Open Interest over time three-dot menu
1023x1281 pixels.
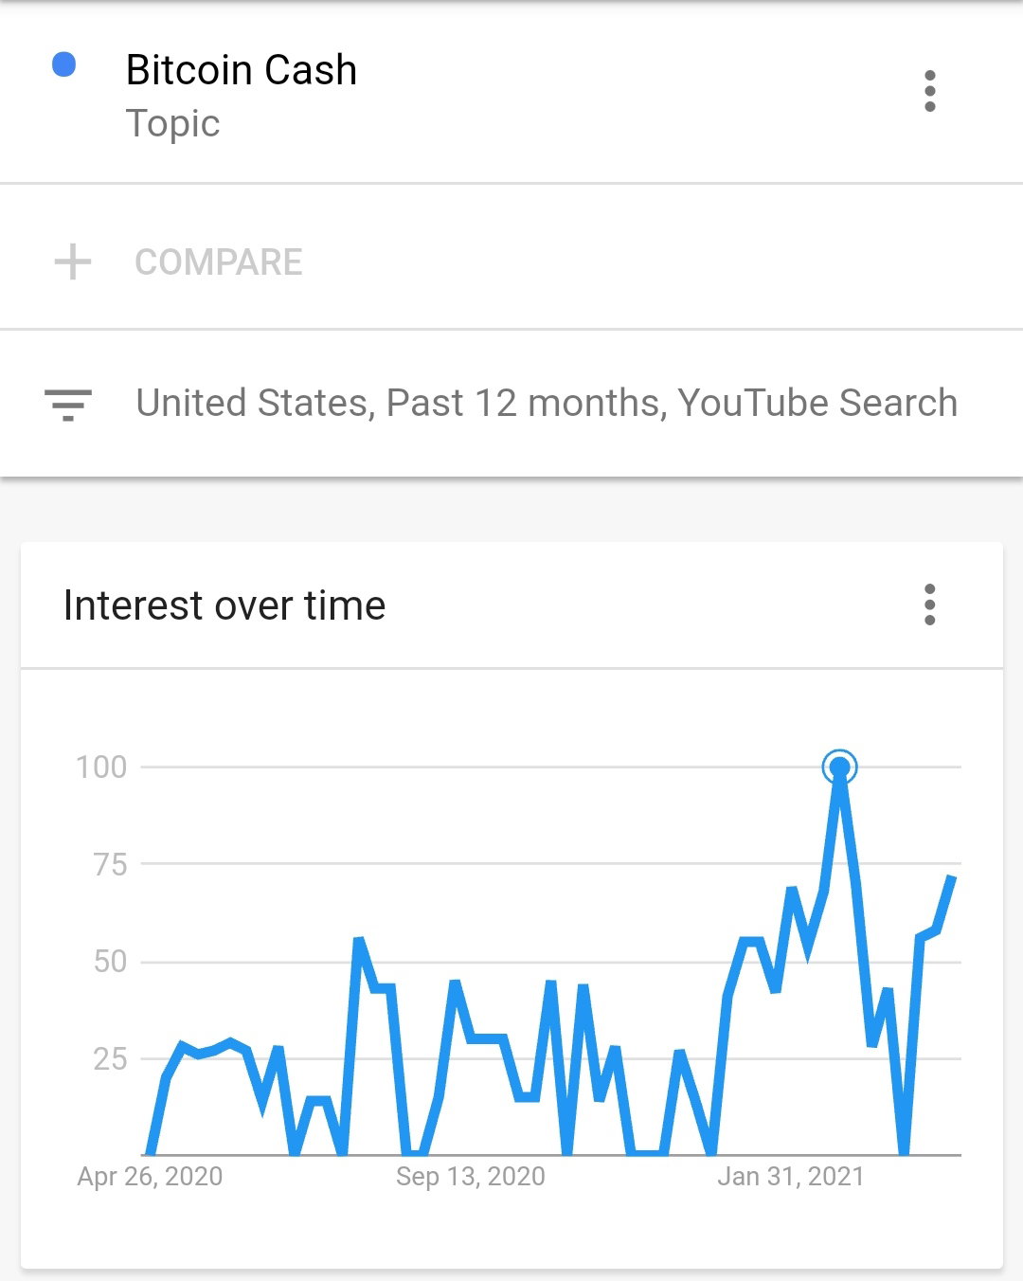pyautogui.click(x=929, y=604)
